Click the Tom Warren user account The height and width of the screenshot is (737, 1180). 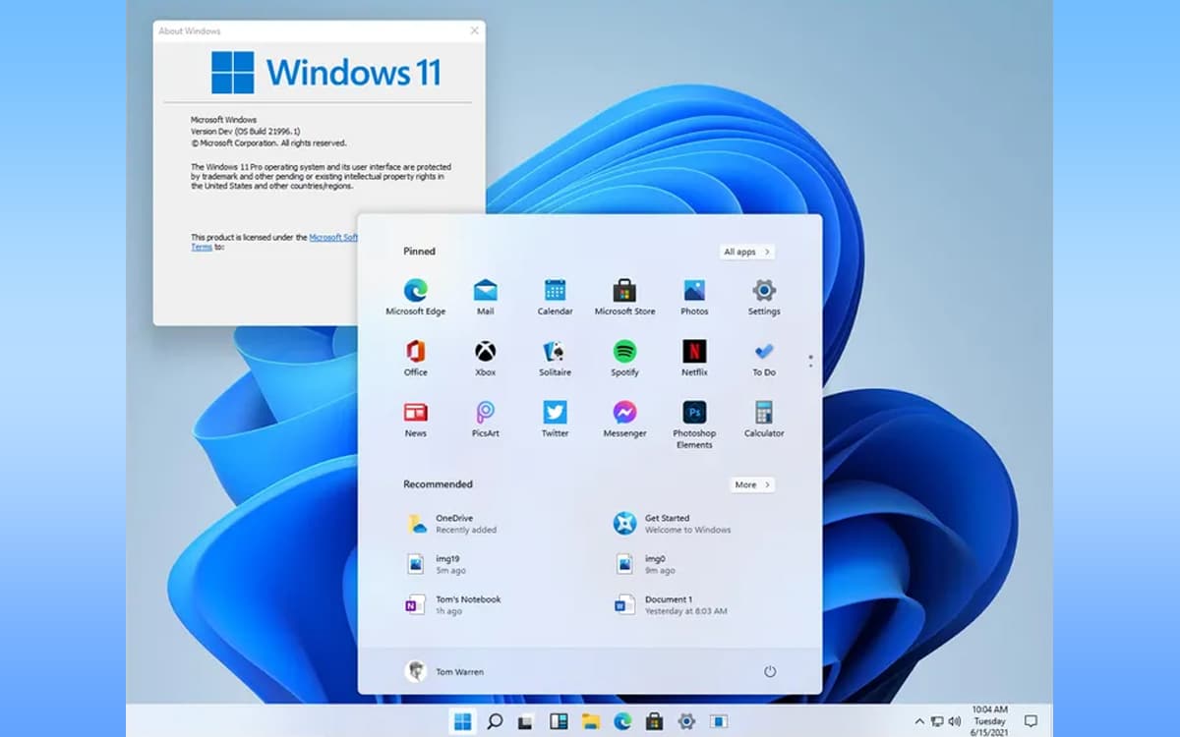(x=444, y=671)
